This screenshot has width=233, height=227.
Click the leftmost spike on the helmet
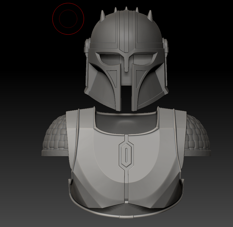coord(103,15)
